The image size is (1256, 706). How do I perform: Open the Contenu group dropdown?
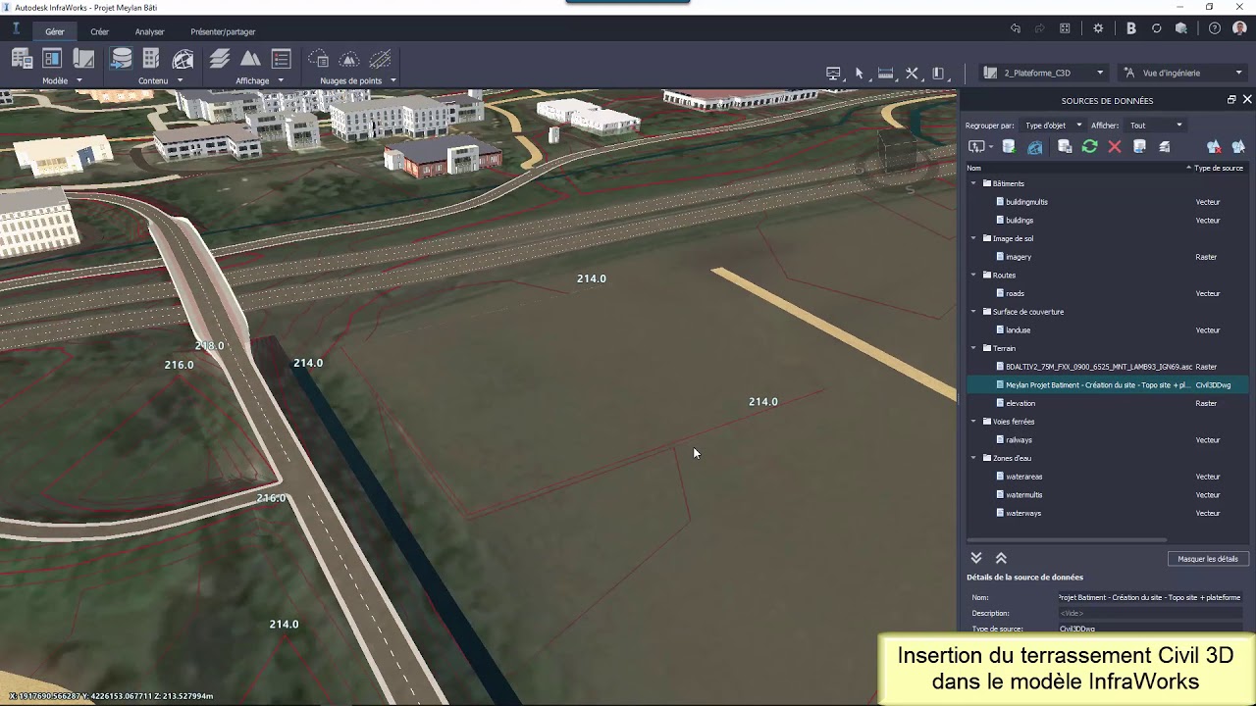(x=180, y=80)
